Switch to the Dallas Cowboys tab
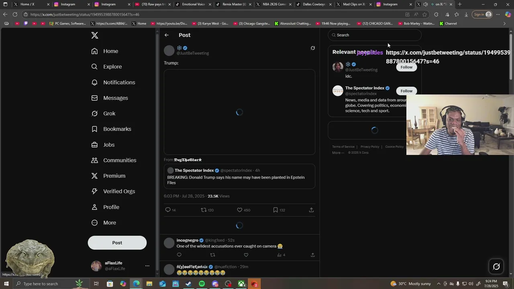514x289 pixels. pos(313,4)
